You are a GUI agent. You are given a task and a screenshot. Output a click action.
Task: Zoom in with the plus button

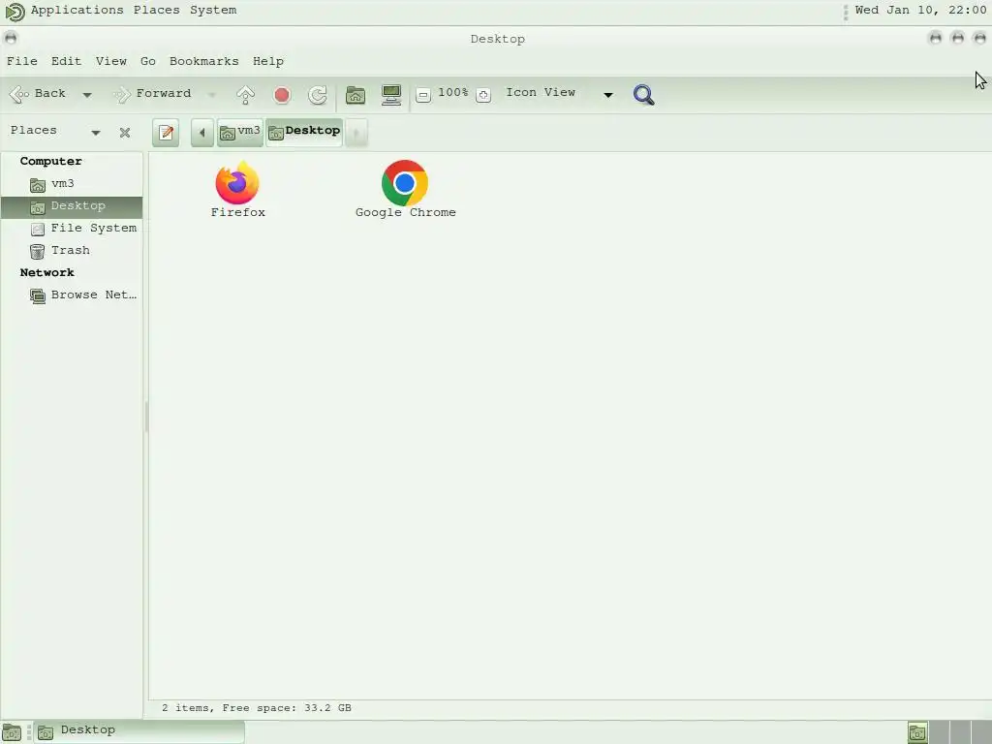(x=483, y=95)
